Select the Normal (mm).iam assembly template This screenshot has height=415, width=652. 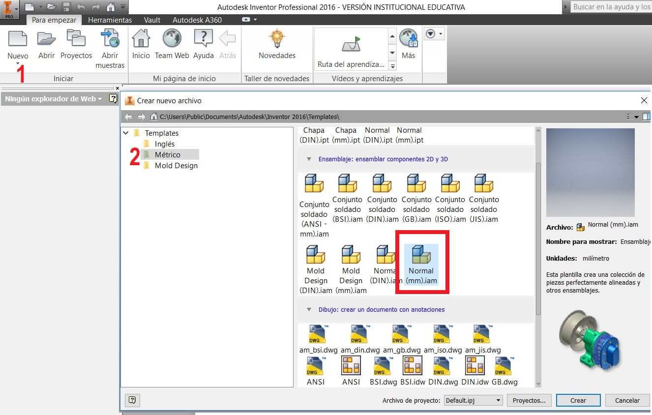(x=421, y=265)
